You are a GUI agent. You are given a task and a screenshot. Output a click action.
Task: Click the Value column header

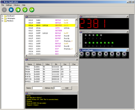click(47, 64)
